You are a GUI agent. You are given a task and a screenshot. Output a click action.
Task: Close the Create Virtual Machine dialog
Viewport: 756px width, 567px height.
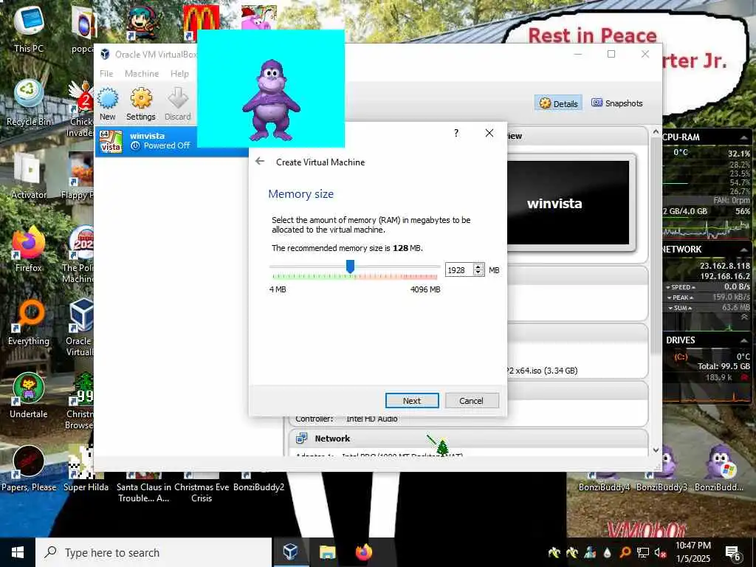tap(489, 133)
